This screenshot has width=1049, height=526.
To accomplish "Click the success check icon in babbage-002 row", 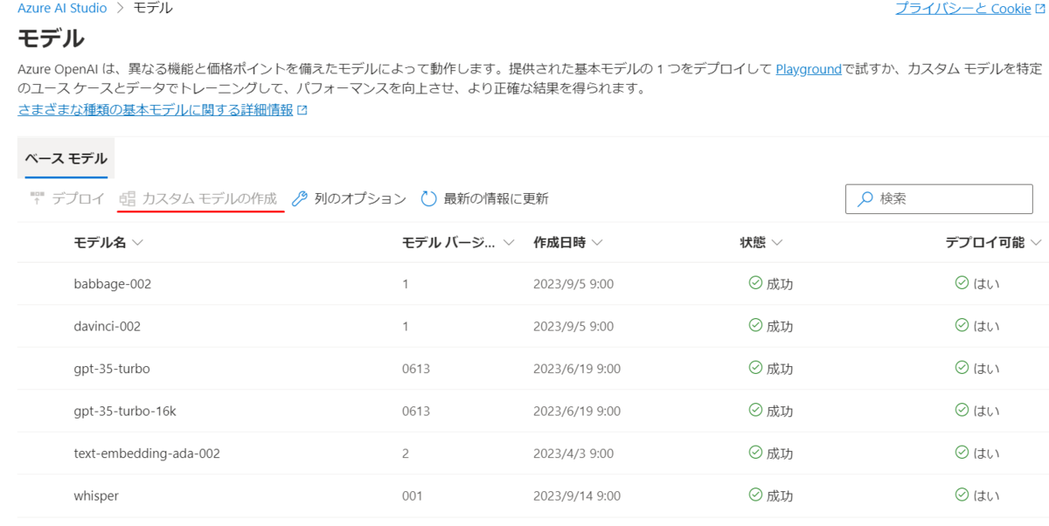I will (755, 283).
